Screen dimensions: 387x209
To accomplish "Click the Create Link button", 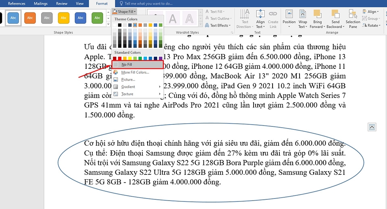I will [273, 19].
